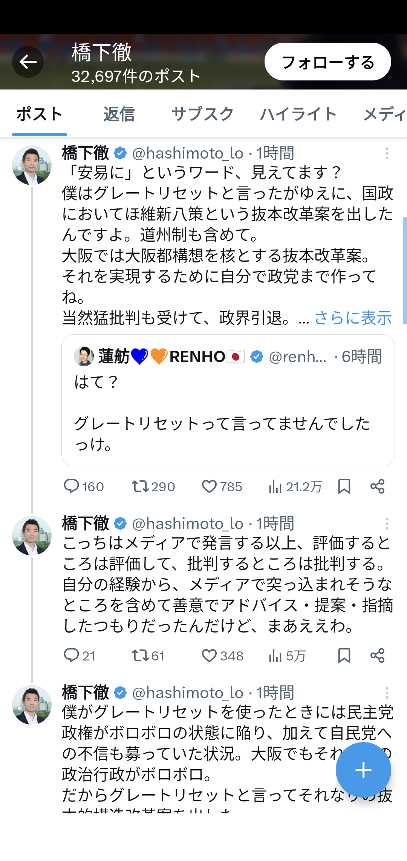407x861 pixels.
Task: Open more options on second post
Action: tap(387, 524)
